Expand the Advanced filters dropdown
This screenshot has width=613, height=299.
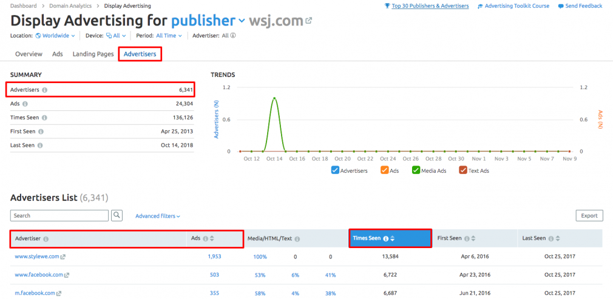point(158,216)
